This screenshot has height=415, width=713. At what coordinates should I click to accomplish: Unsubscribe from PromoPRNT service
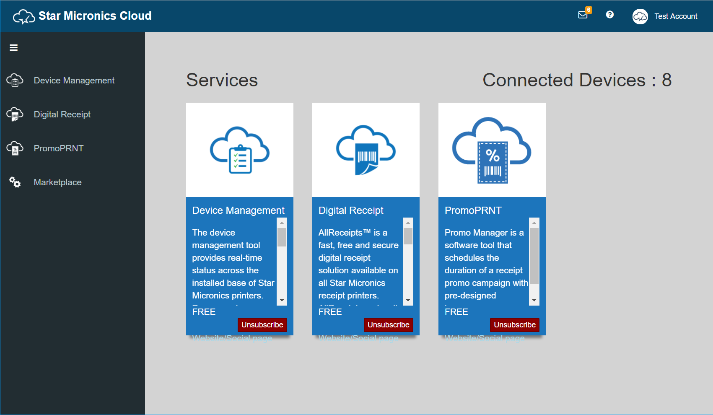pos(515,325)
